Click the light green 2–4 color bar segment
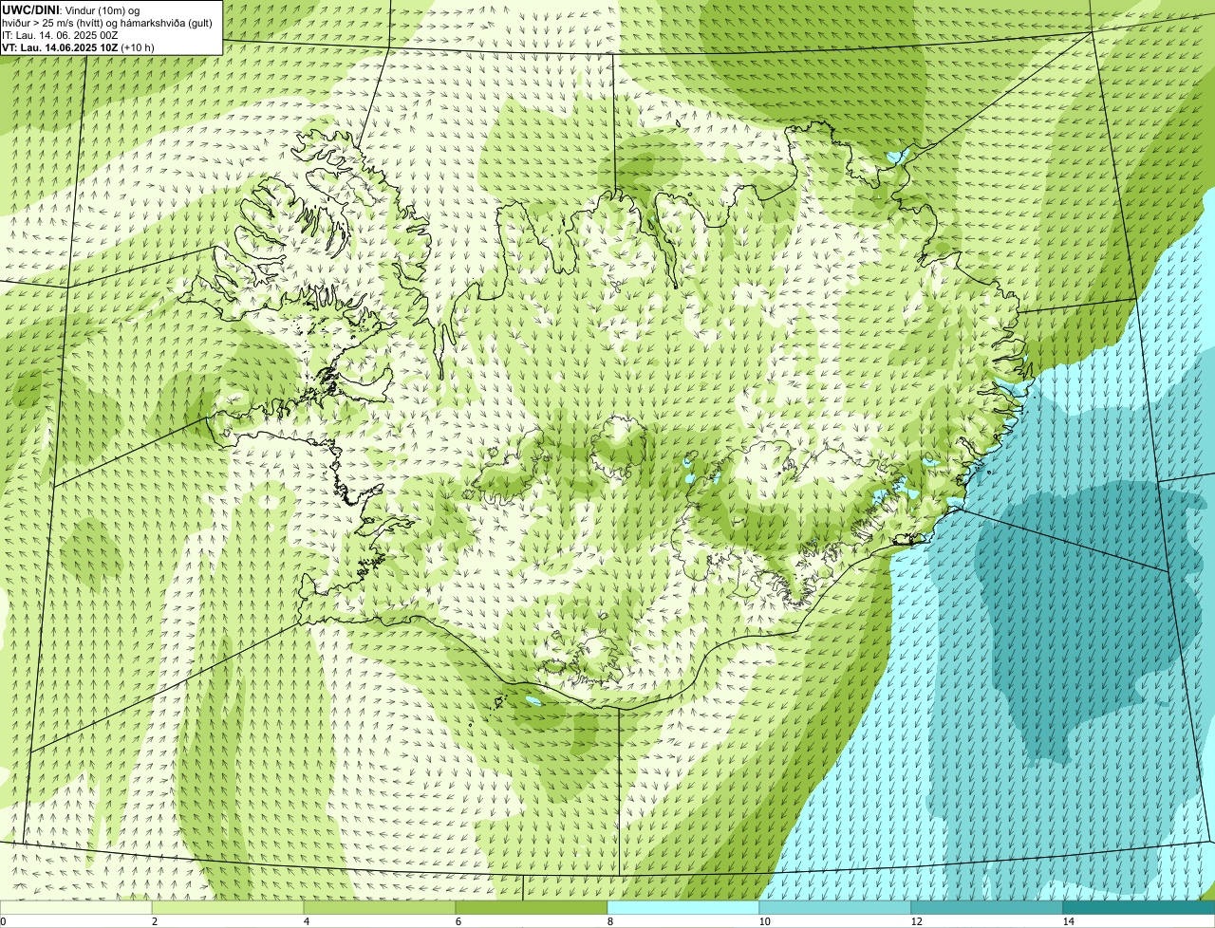 point(228,907)
